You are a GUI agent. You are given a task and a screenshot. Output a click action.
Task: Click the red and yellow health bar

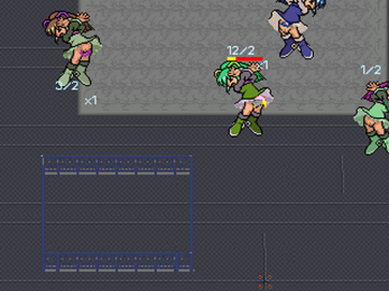tap(245, 59)
